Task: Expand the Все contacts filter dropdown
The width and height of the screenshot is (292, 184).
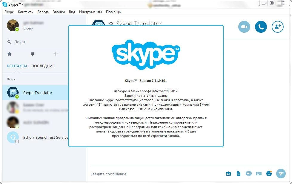Action: tap(11, 79)
